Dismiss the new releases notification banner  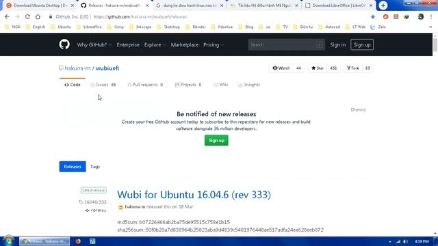point(358,109)
